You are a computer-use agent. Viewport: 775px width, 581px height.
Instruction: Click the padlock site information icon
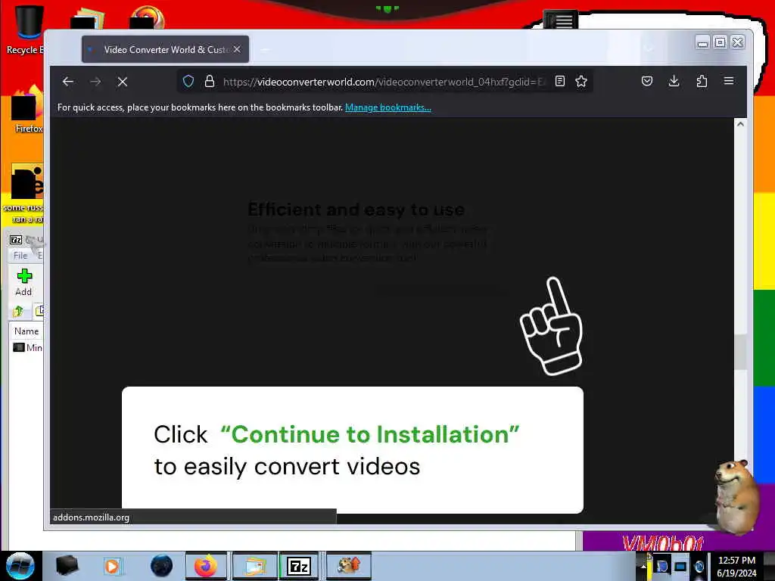click(x=210, y=81)
